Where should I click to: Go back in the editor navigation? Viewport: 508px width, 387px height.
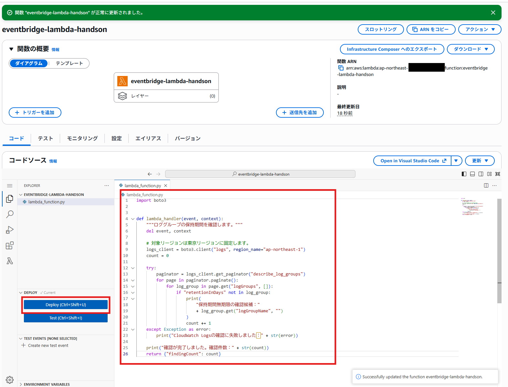pyautogui.click(x=150, y=174)
